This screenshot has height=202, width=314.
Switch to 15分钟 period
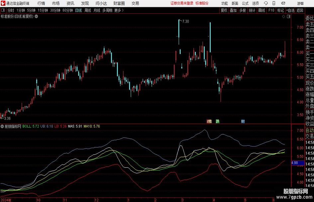43,10
